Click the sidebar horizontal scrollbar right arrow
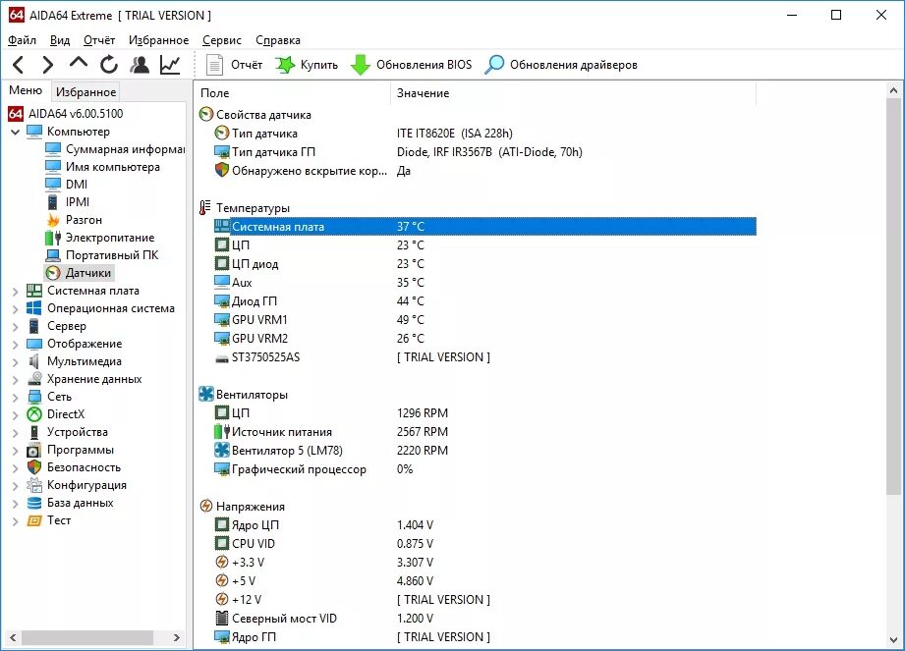This screenshot has height=651, width=905. pos(177,637)
